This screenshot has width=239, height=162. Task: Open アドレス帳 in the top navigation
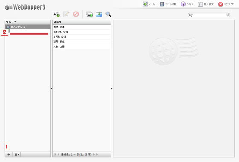tap(168, 4)
